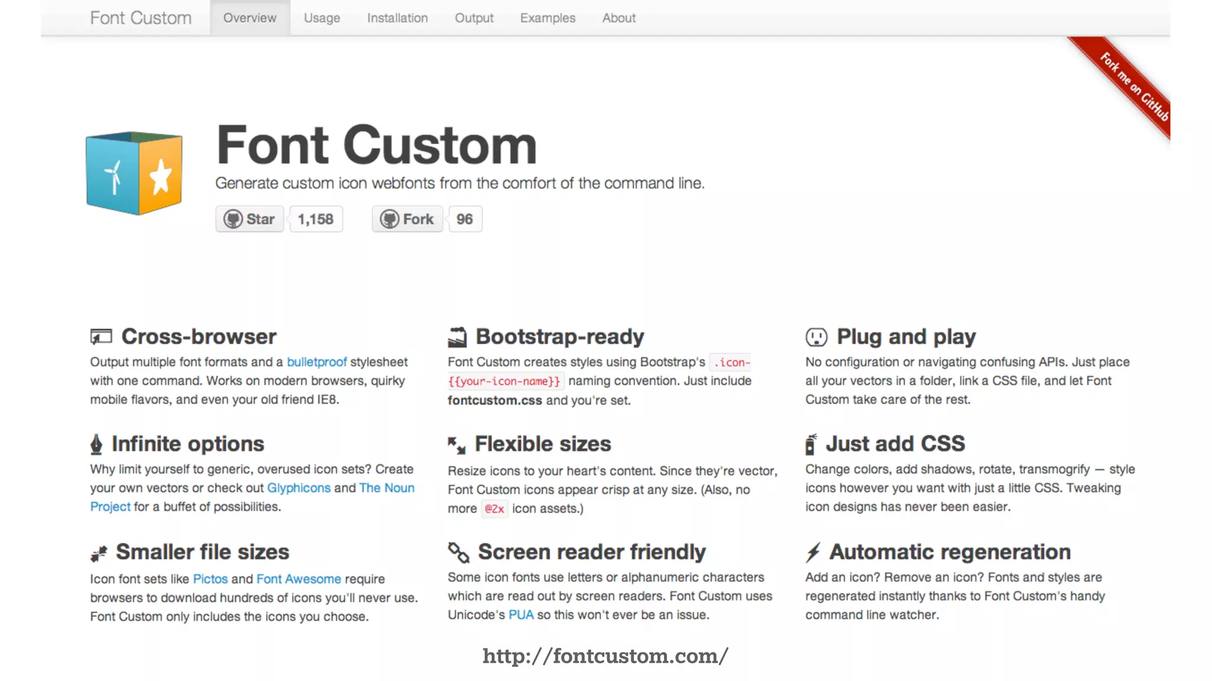Open the Pictos link
This screenshot has height=681, width=1212.
point(210,579)
